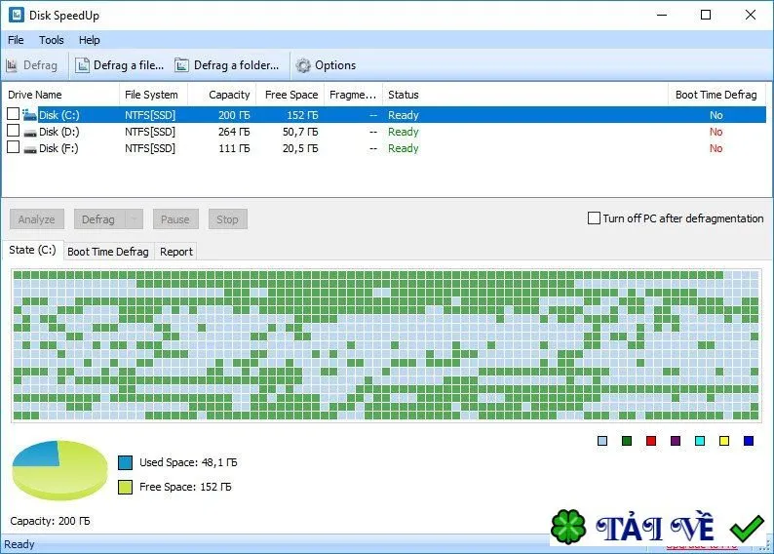The height and width of the screenshot is (554, 774).
Task: Click the Options toolbar label
Action: point(335,65)
